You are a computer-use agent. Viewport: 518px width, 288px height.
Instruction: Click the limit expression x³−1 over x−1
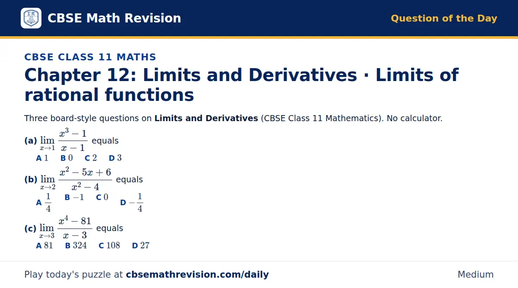(64, 141)
